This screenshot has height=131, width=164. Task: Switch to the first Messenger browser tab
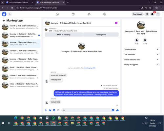coord(19,2)
